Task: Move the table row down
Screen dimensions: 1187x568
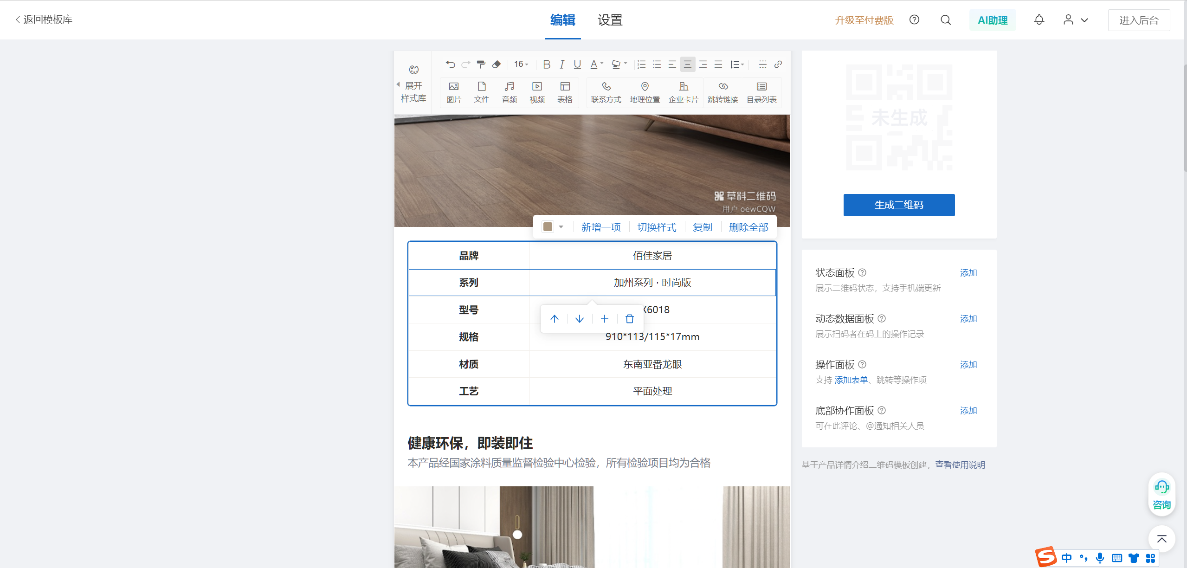Action: (x=580, y=319)
